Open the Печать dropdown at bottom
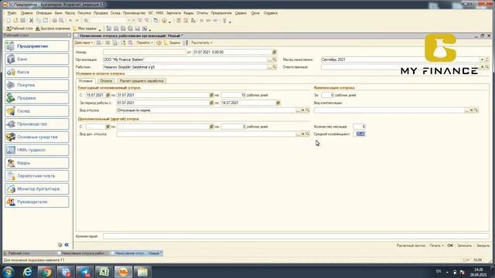The height and width of the screenshot is (278, 495). 437,246
